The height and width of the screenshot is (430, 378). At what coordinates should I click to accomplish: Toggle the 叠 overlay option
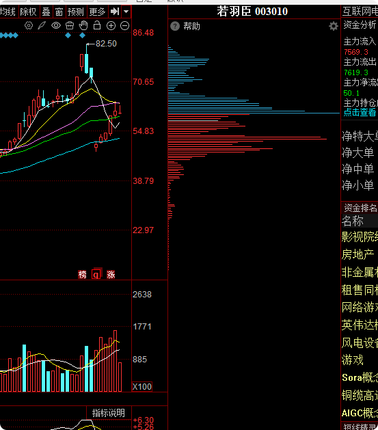[x=46, y=12]
